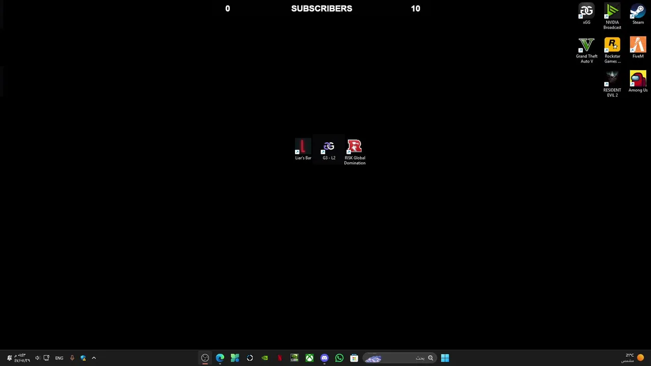The width and height of the screenshot is (651, 366).
Task: Open OBS Studio from the taskbar
Action: tap(205, 358)
